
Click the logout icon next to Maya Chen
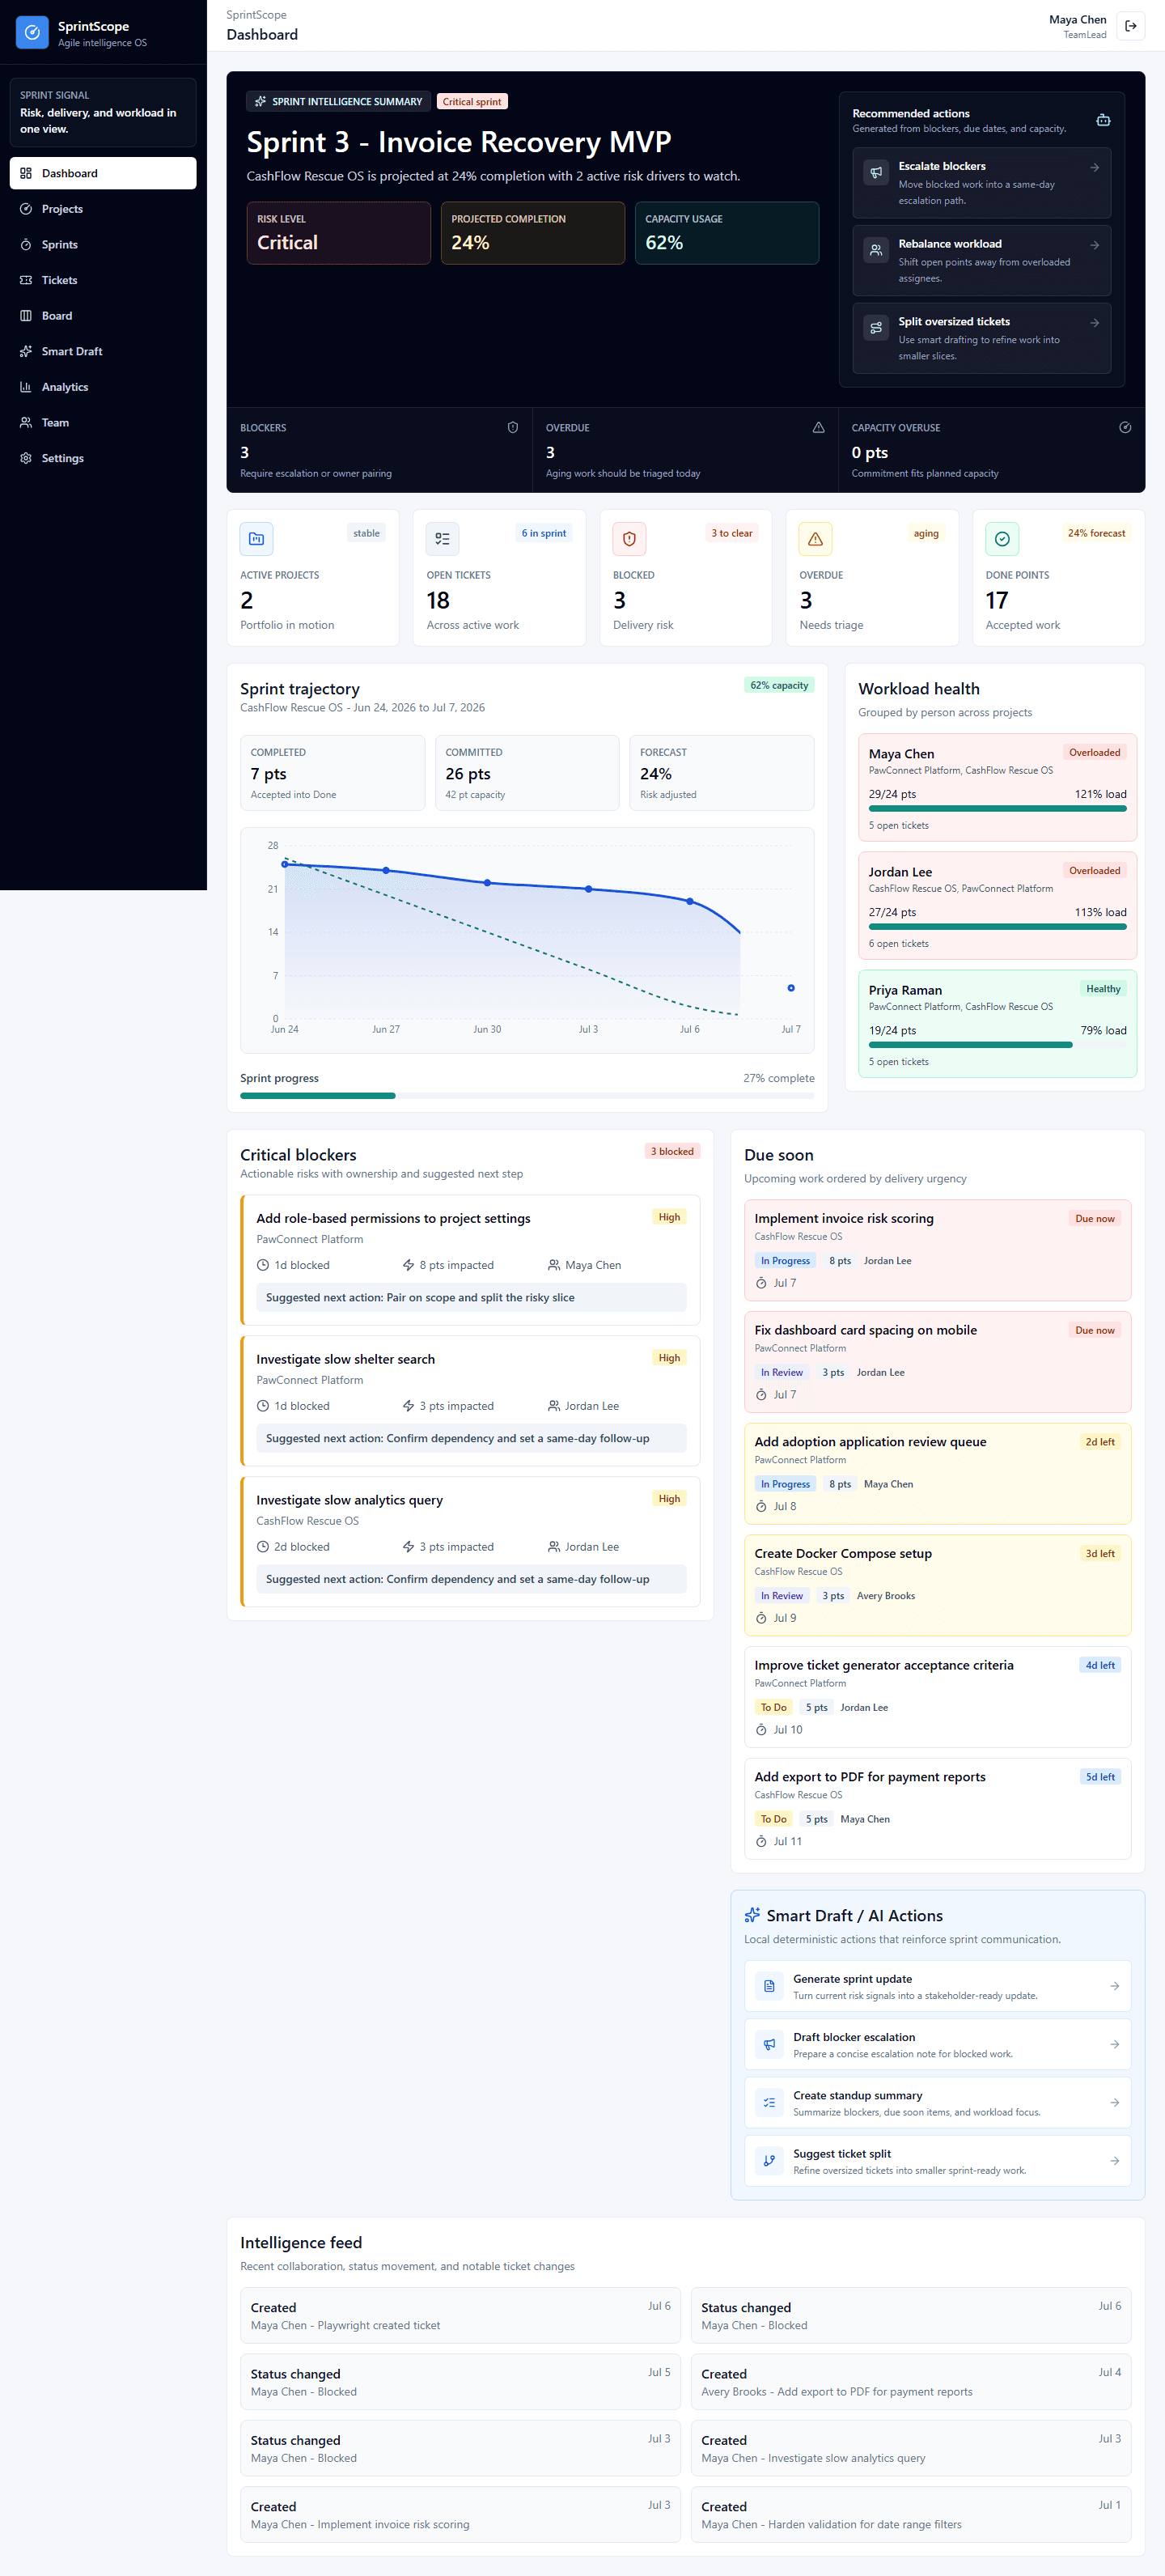(1131, 26)
